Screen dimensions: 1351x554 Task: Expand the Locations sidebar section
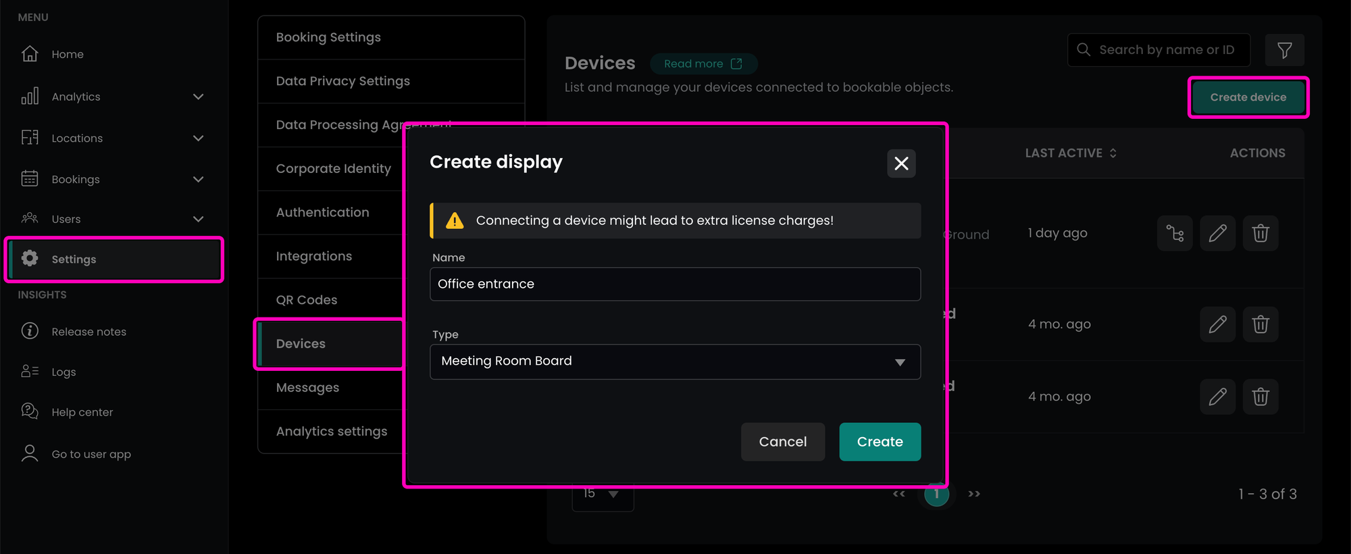[198, 138]
